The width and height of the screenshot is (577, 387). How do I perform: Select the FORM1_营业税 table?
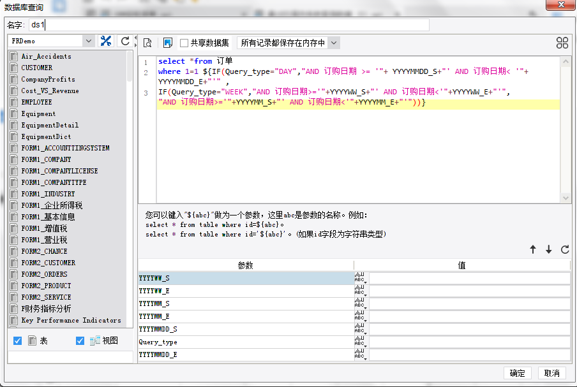pyautogui.click(x=44, y=240)
